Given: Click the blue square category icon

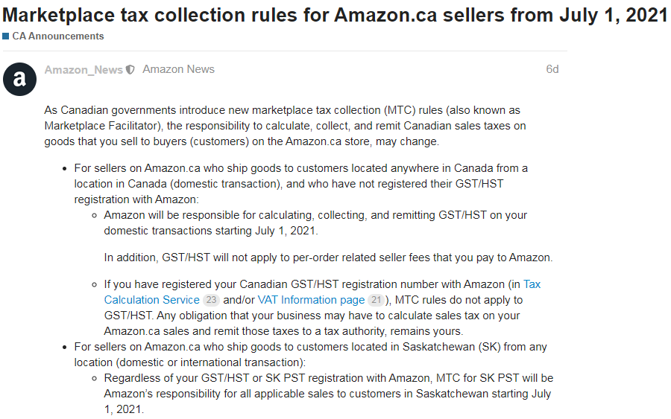Looking at the screenshot, I should click(x=5, y=36).
